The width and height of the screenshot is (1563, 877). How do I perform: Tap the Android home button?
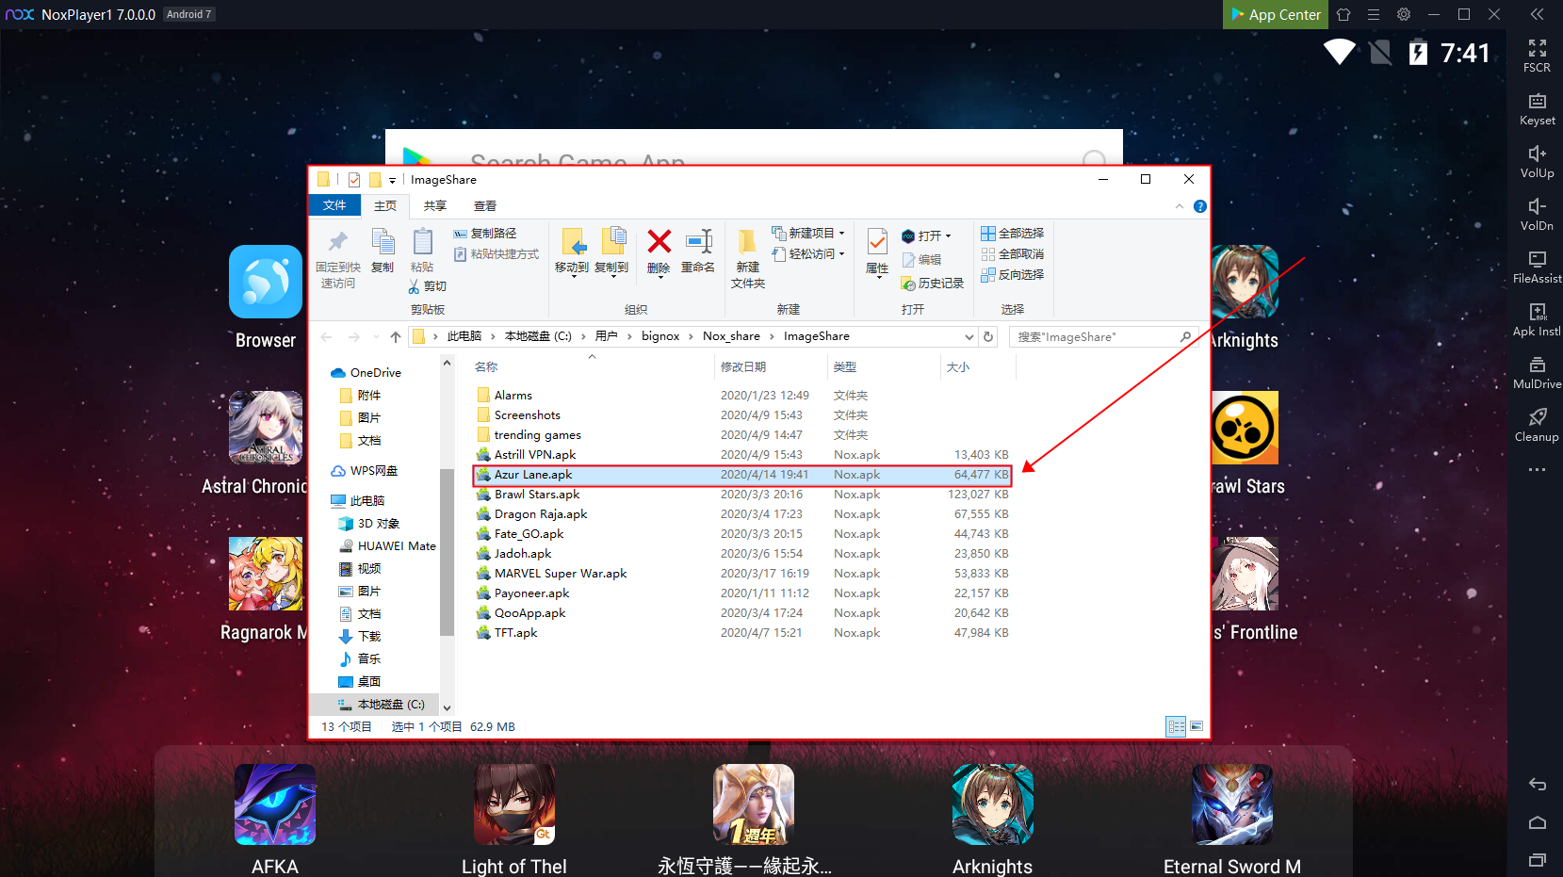tap(1538, 822)
